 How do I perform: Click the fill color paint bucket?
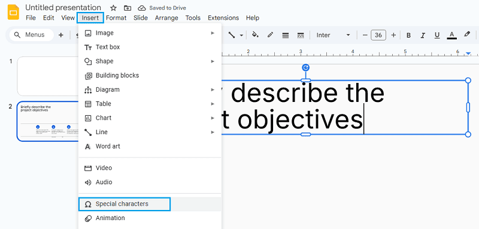tap(255, 35)
